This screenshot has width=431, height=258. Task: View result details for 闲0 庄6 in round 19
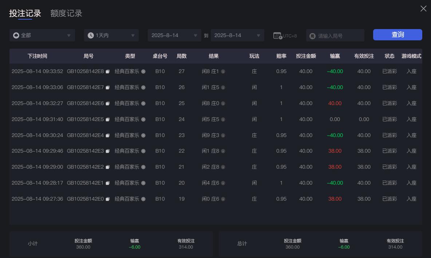pyautogui.click(x=223, y=199)
